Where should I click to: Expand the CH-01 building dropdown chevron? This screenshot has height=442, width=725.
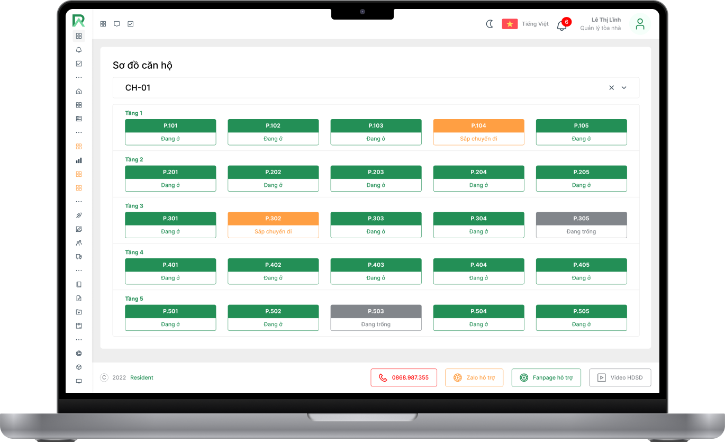tap(624, 88)
